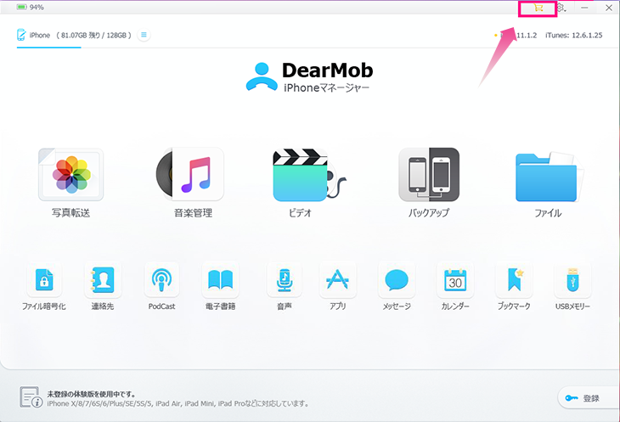Viewport: 620px width, 433px height.
Task: Close the DearMob window
Action: pos(609,8)
